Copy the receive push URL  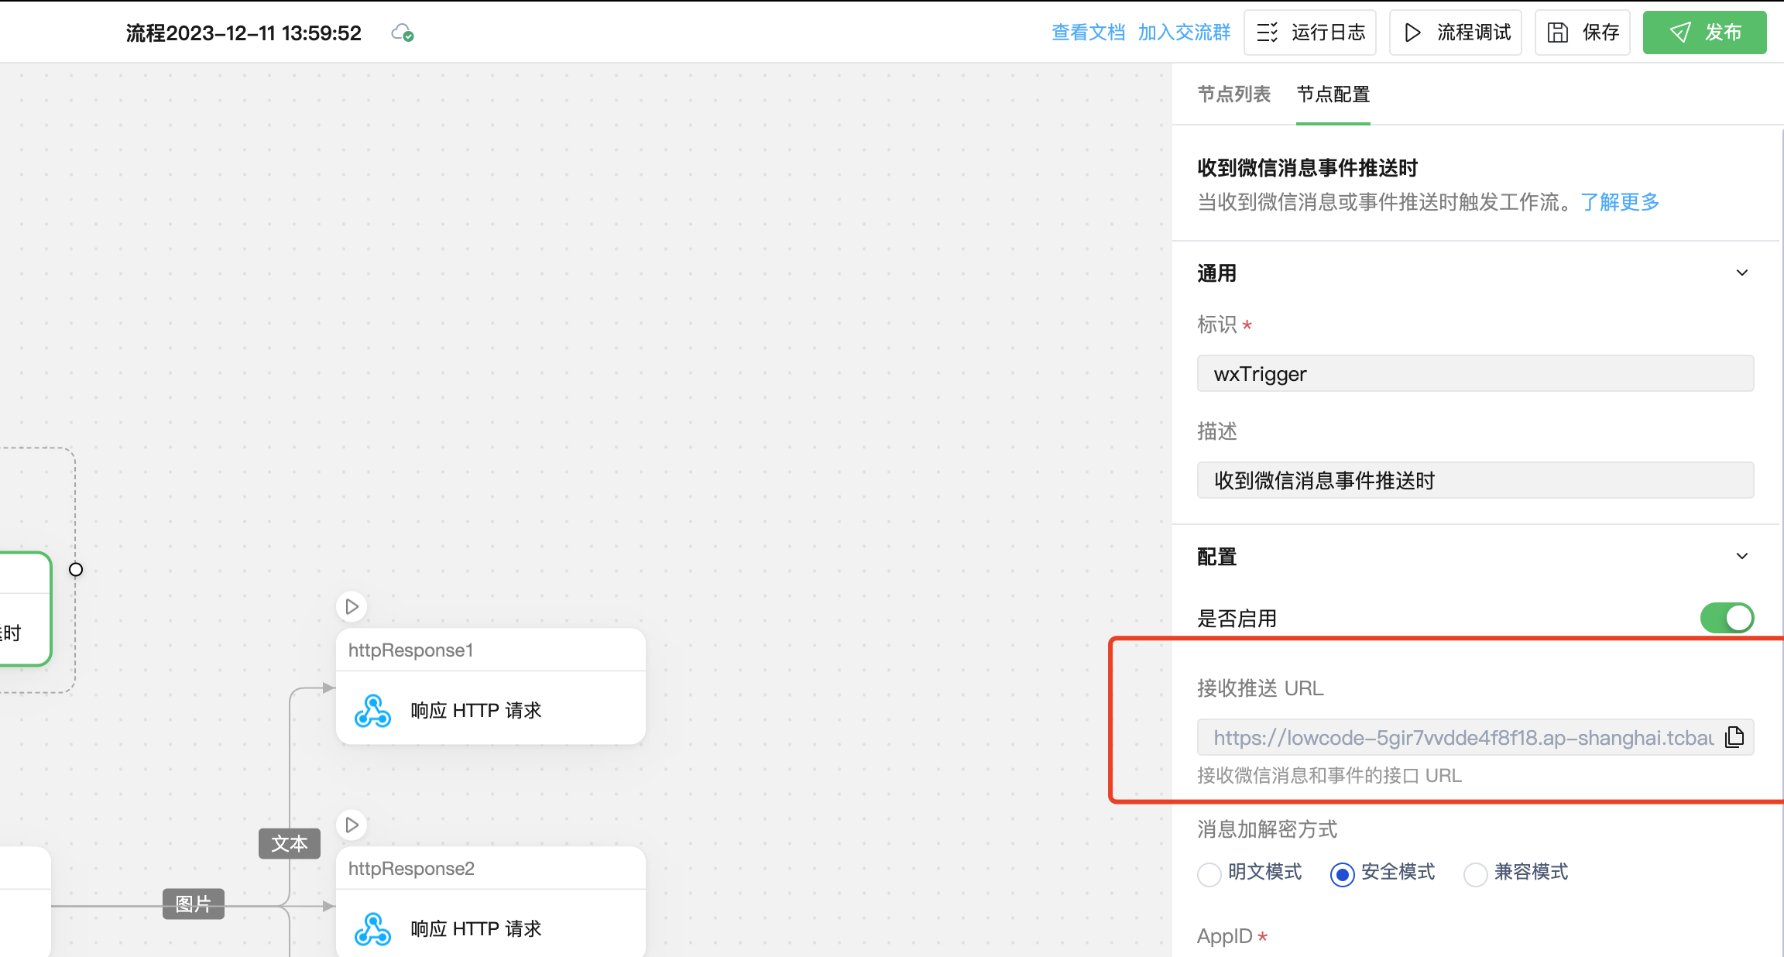pyautogui.click(x=1734, y=737)
